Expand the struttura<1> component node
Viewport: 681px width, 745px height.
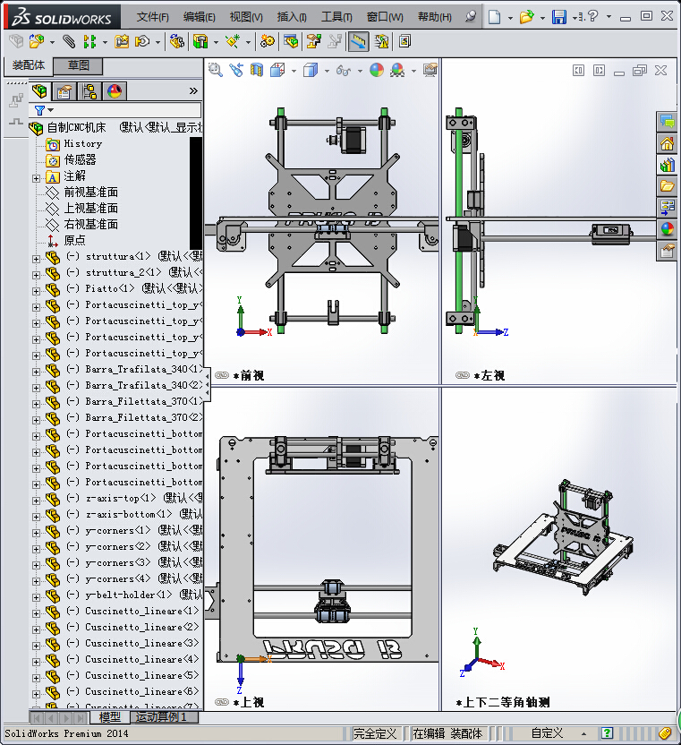(x=36, y=259)
